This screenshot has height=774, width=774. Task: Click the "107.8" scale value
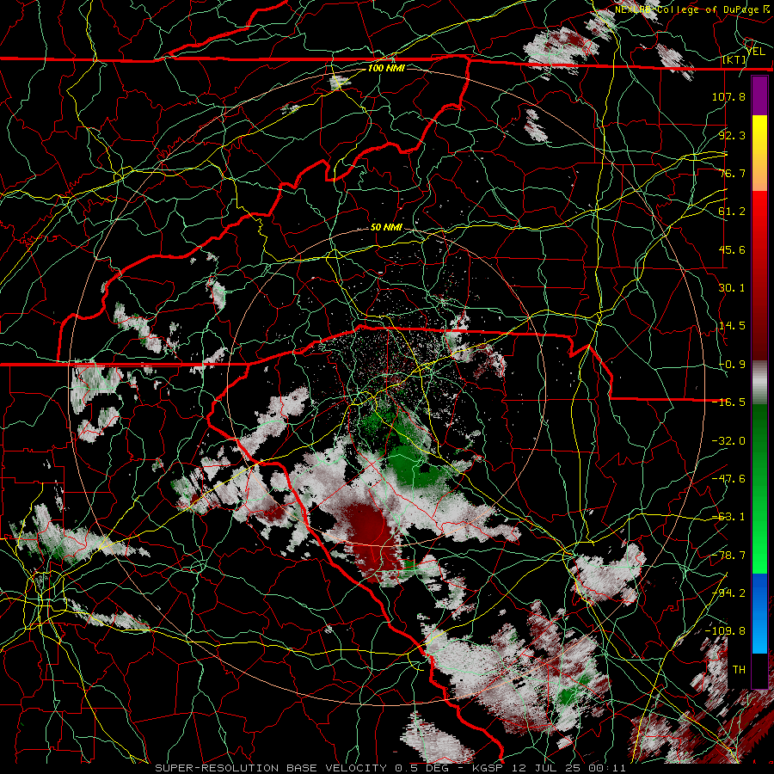click(728, 96)
